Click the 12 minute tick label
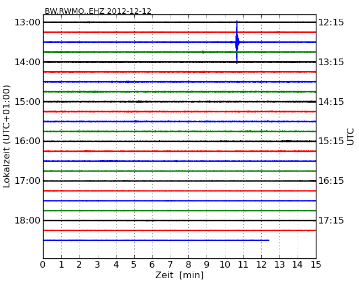359x287 pixels. [x=261, y=265]
